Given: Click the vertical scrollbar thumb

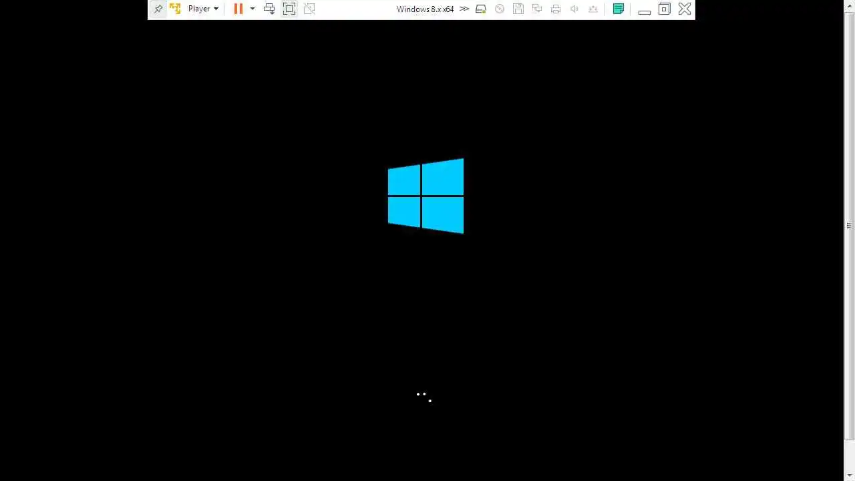Looking at the screenshot, I should 850,225.
